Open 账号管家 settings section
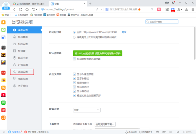The image size is (196, 134). (x=24, y=37)
